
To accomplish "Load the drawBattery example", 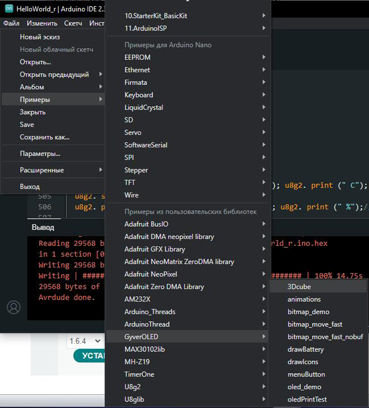I will pyautogui.click(x=318, y=349).
